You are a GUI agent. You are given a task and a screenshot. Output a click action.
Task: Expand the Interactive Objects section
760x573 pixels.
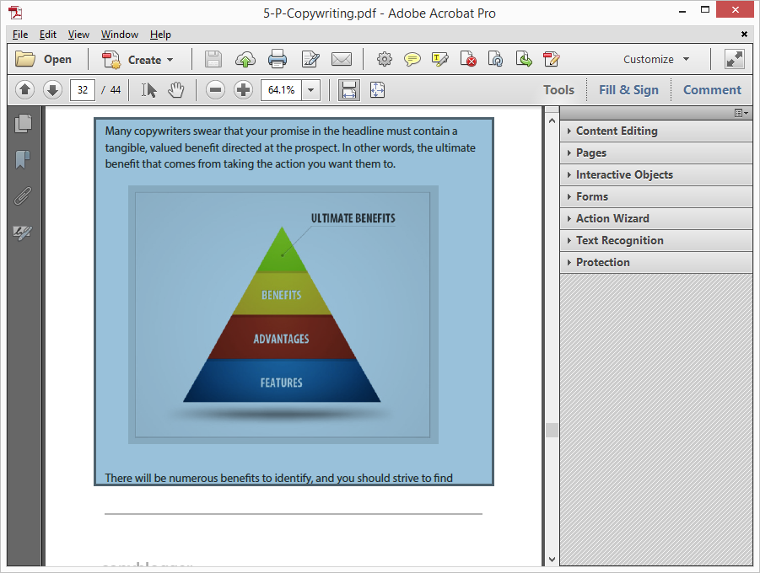[x=655, y=175]
